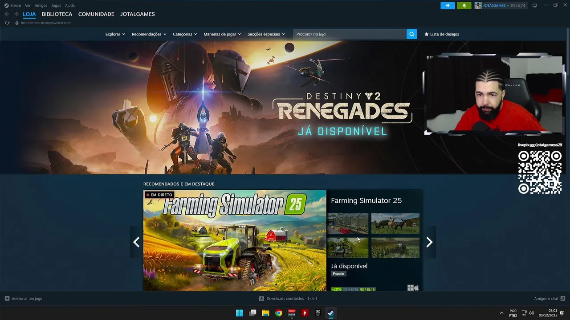
Task: Open friends list icon beside Amigos e chat
Action: click(x=563, y=298)
